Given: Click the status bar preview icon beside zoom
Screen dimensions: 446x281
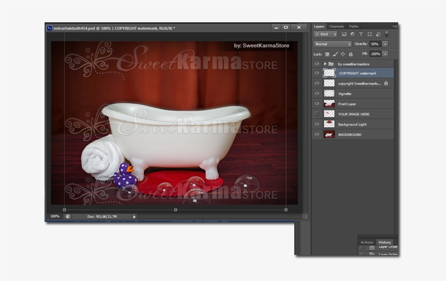Looking at the screenshot, I should pos(67,216).
